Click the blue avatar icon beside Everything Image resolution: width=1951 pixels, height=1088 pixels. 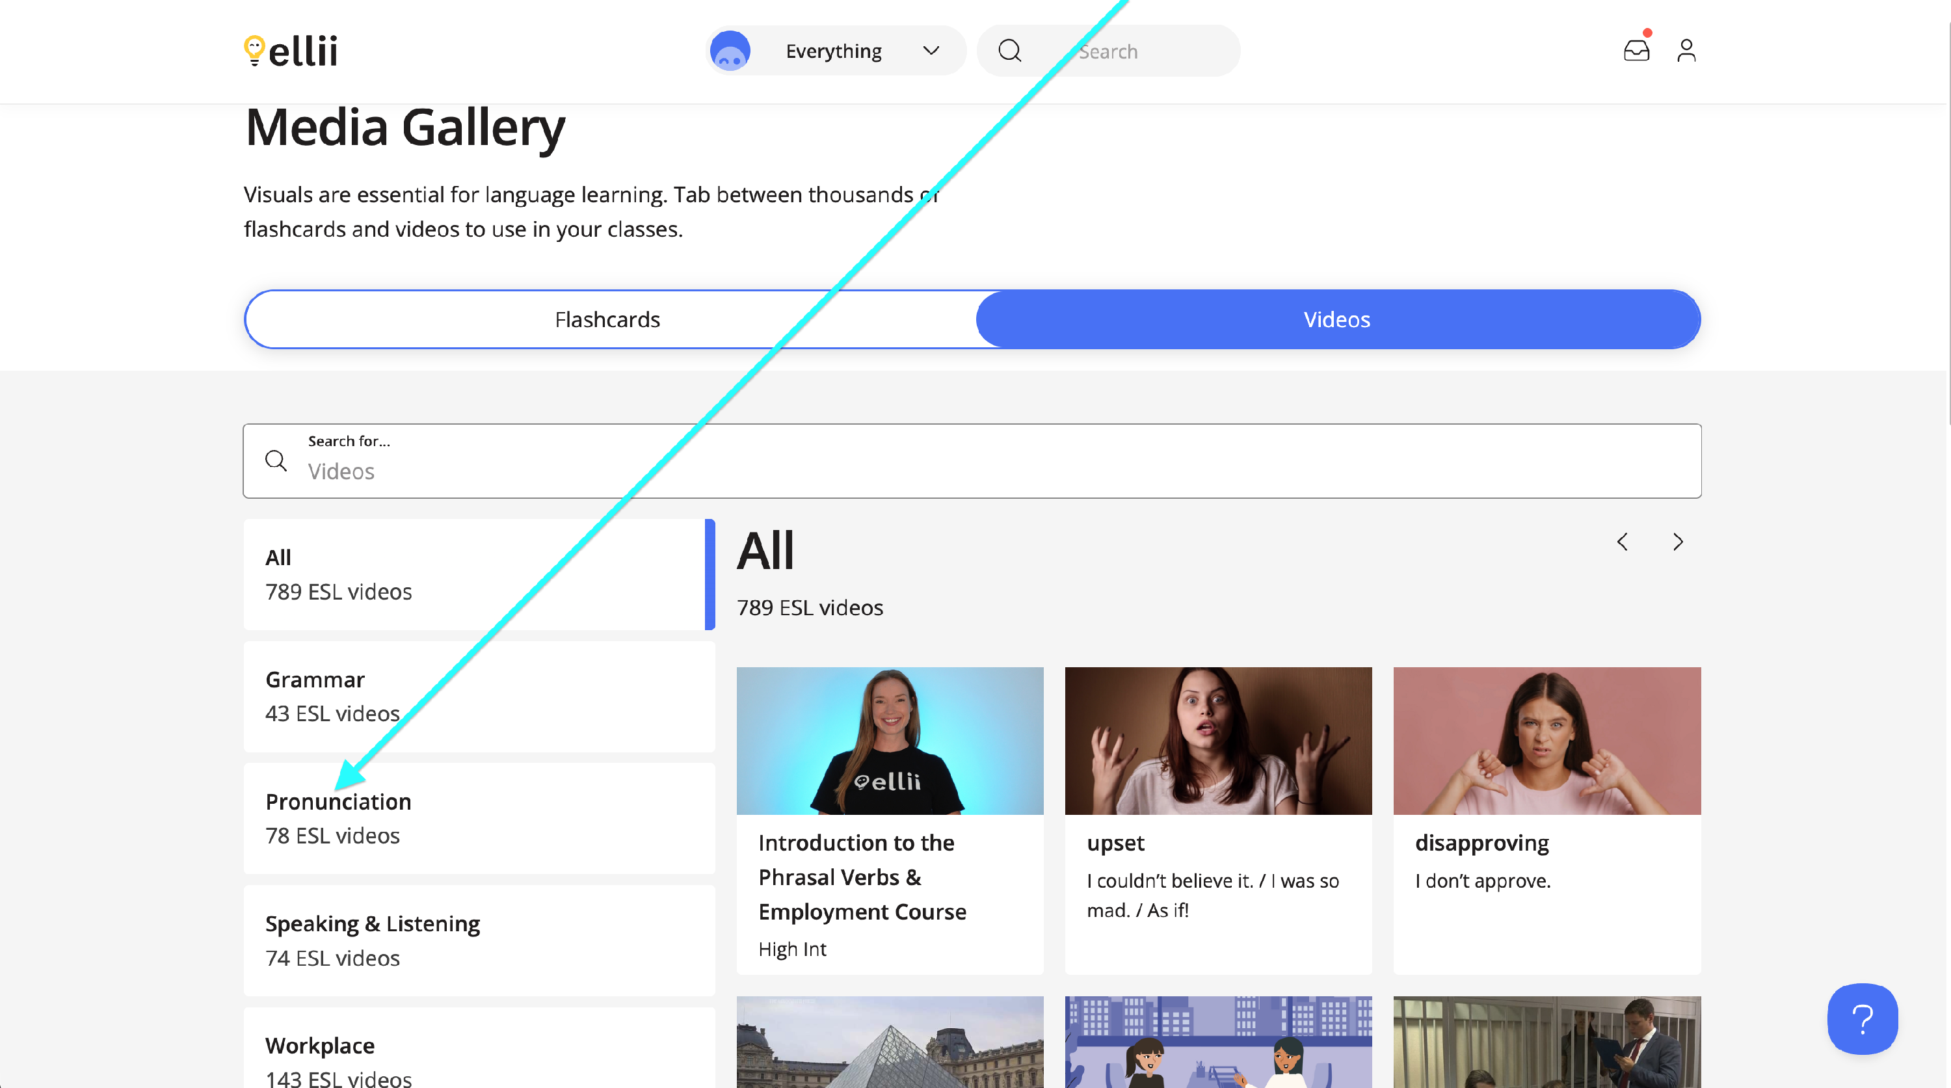click(730, 51)
